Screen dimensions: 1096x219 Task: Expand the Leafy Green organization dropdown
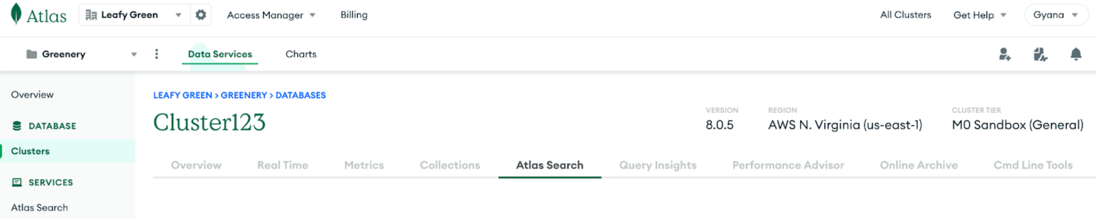tap(178, 15)
